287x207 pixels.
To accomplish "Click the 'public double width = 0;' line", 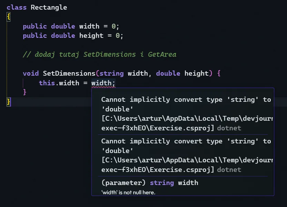I will (x=71, y=26).
